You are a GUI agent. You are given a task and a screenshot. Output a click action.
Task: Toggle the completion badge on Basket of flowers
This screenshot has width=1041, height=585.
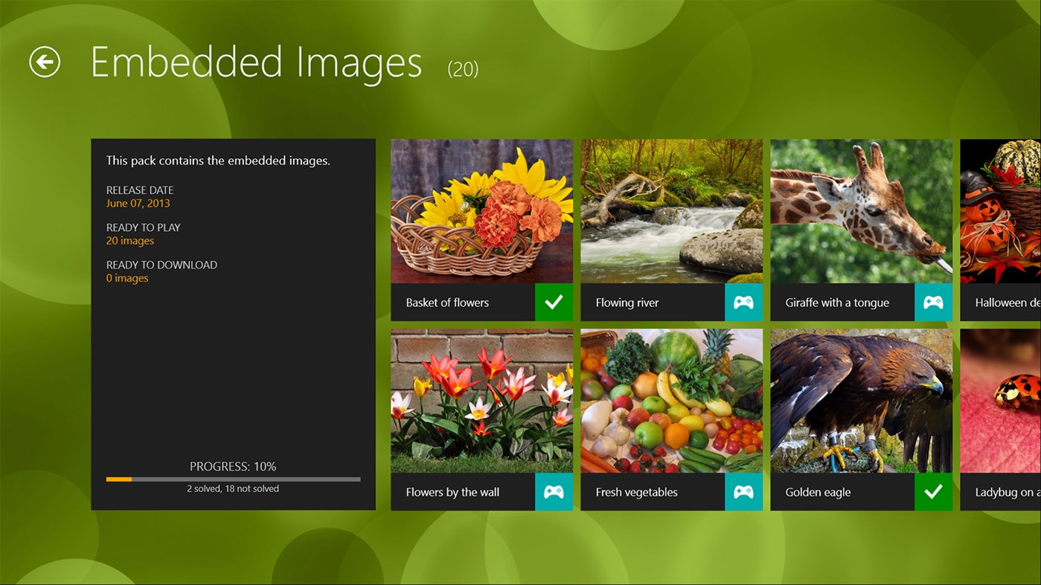click(554, 302)
